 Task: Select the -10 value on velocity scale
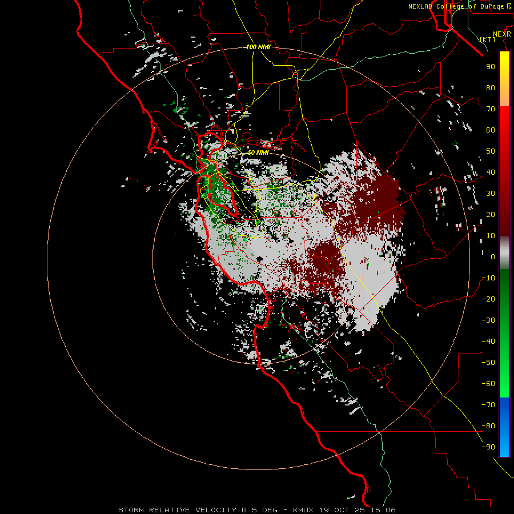488,278
